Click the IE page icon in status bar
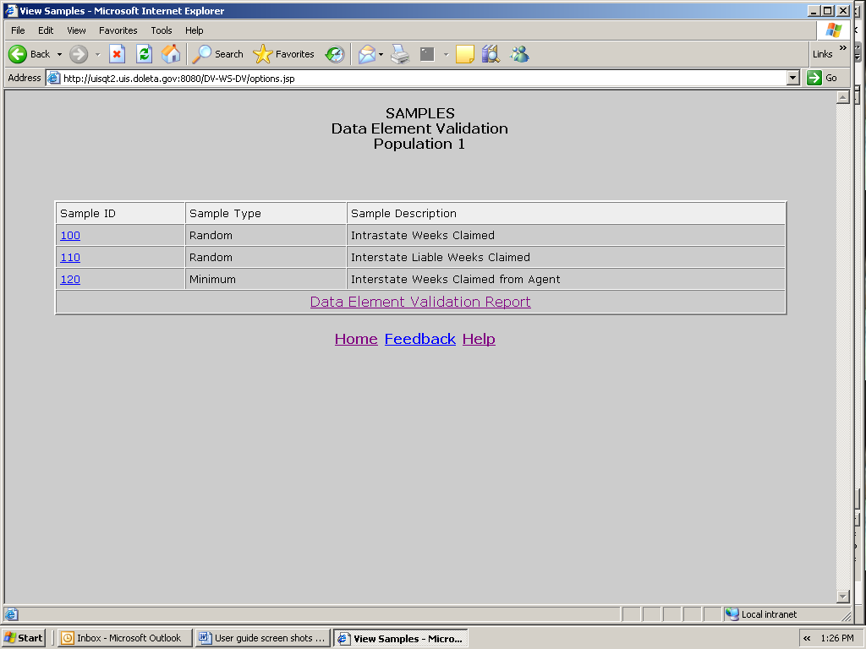The height and width of the screenshot is (649, 866). tap(12, 614)
